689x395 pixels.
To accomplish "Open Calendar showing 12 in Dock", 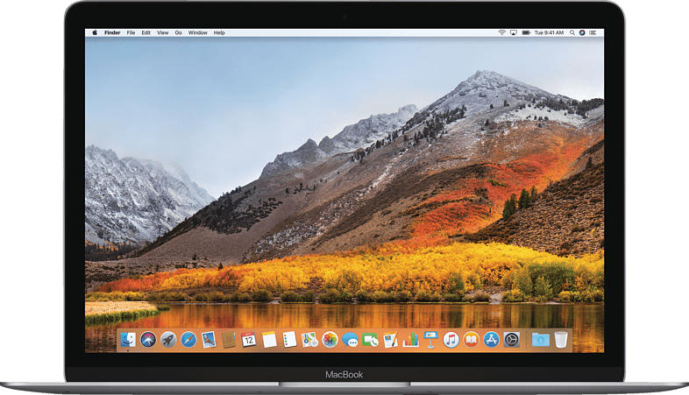I will 249,340.
